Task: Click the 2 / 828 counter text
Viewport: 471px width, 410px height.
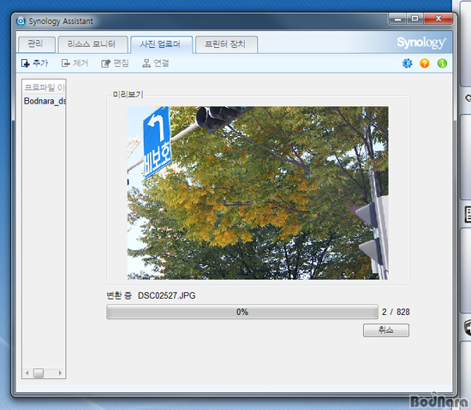Action: click(x=396, y=312)
